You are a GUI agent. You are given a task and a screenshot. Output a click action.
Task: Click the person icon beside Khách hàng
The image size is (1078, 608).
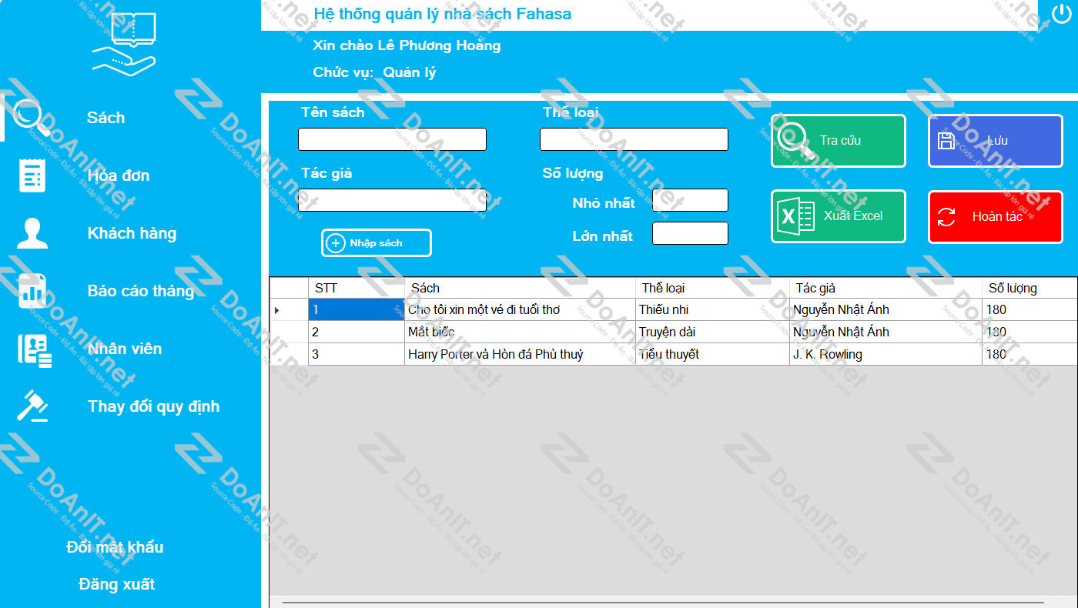click(32, 233)
